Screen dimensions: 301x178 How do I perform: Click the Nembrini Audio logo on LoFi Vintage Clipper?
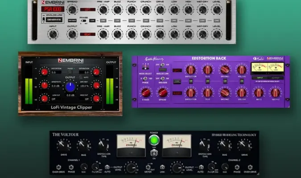point(72,61)
